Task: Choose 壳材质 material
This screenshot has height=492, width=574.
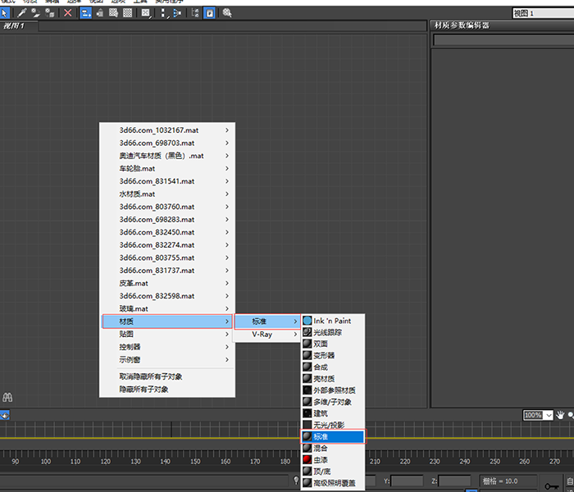Action: (x=333, y=379)
